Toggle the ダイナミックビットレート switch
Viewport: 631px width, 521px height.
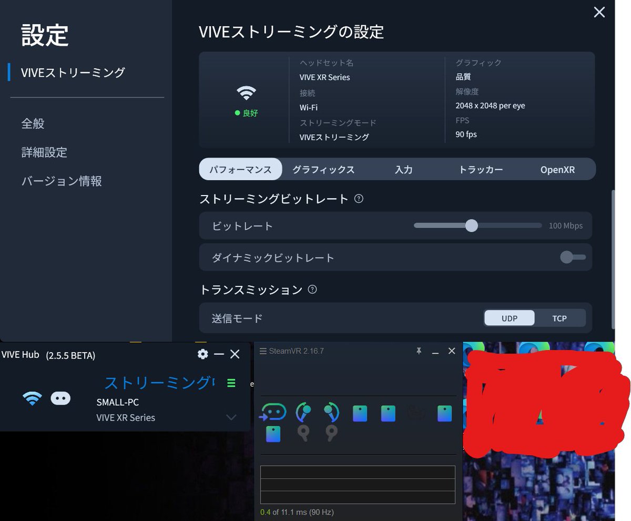point(573,257)
